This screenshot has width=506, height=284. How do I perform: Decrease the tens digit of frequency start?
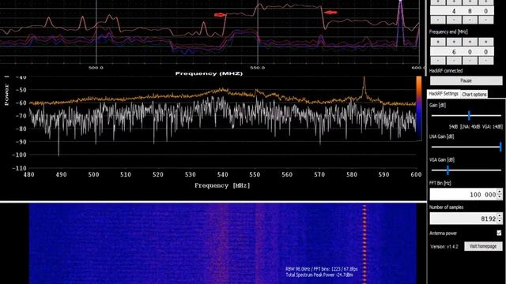[470, 20]
